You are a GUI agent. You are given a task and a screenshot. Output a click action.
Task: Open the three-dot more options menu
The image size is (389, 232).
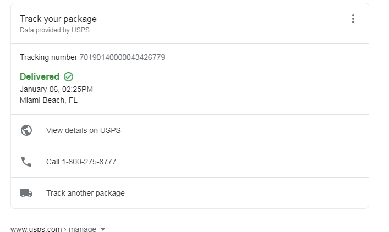tap(353, 19)
